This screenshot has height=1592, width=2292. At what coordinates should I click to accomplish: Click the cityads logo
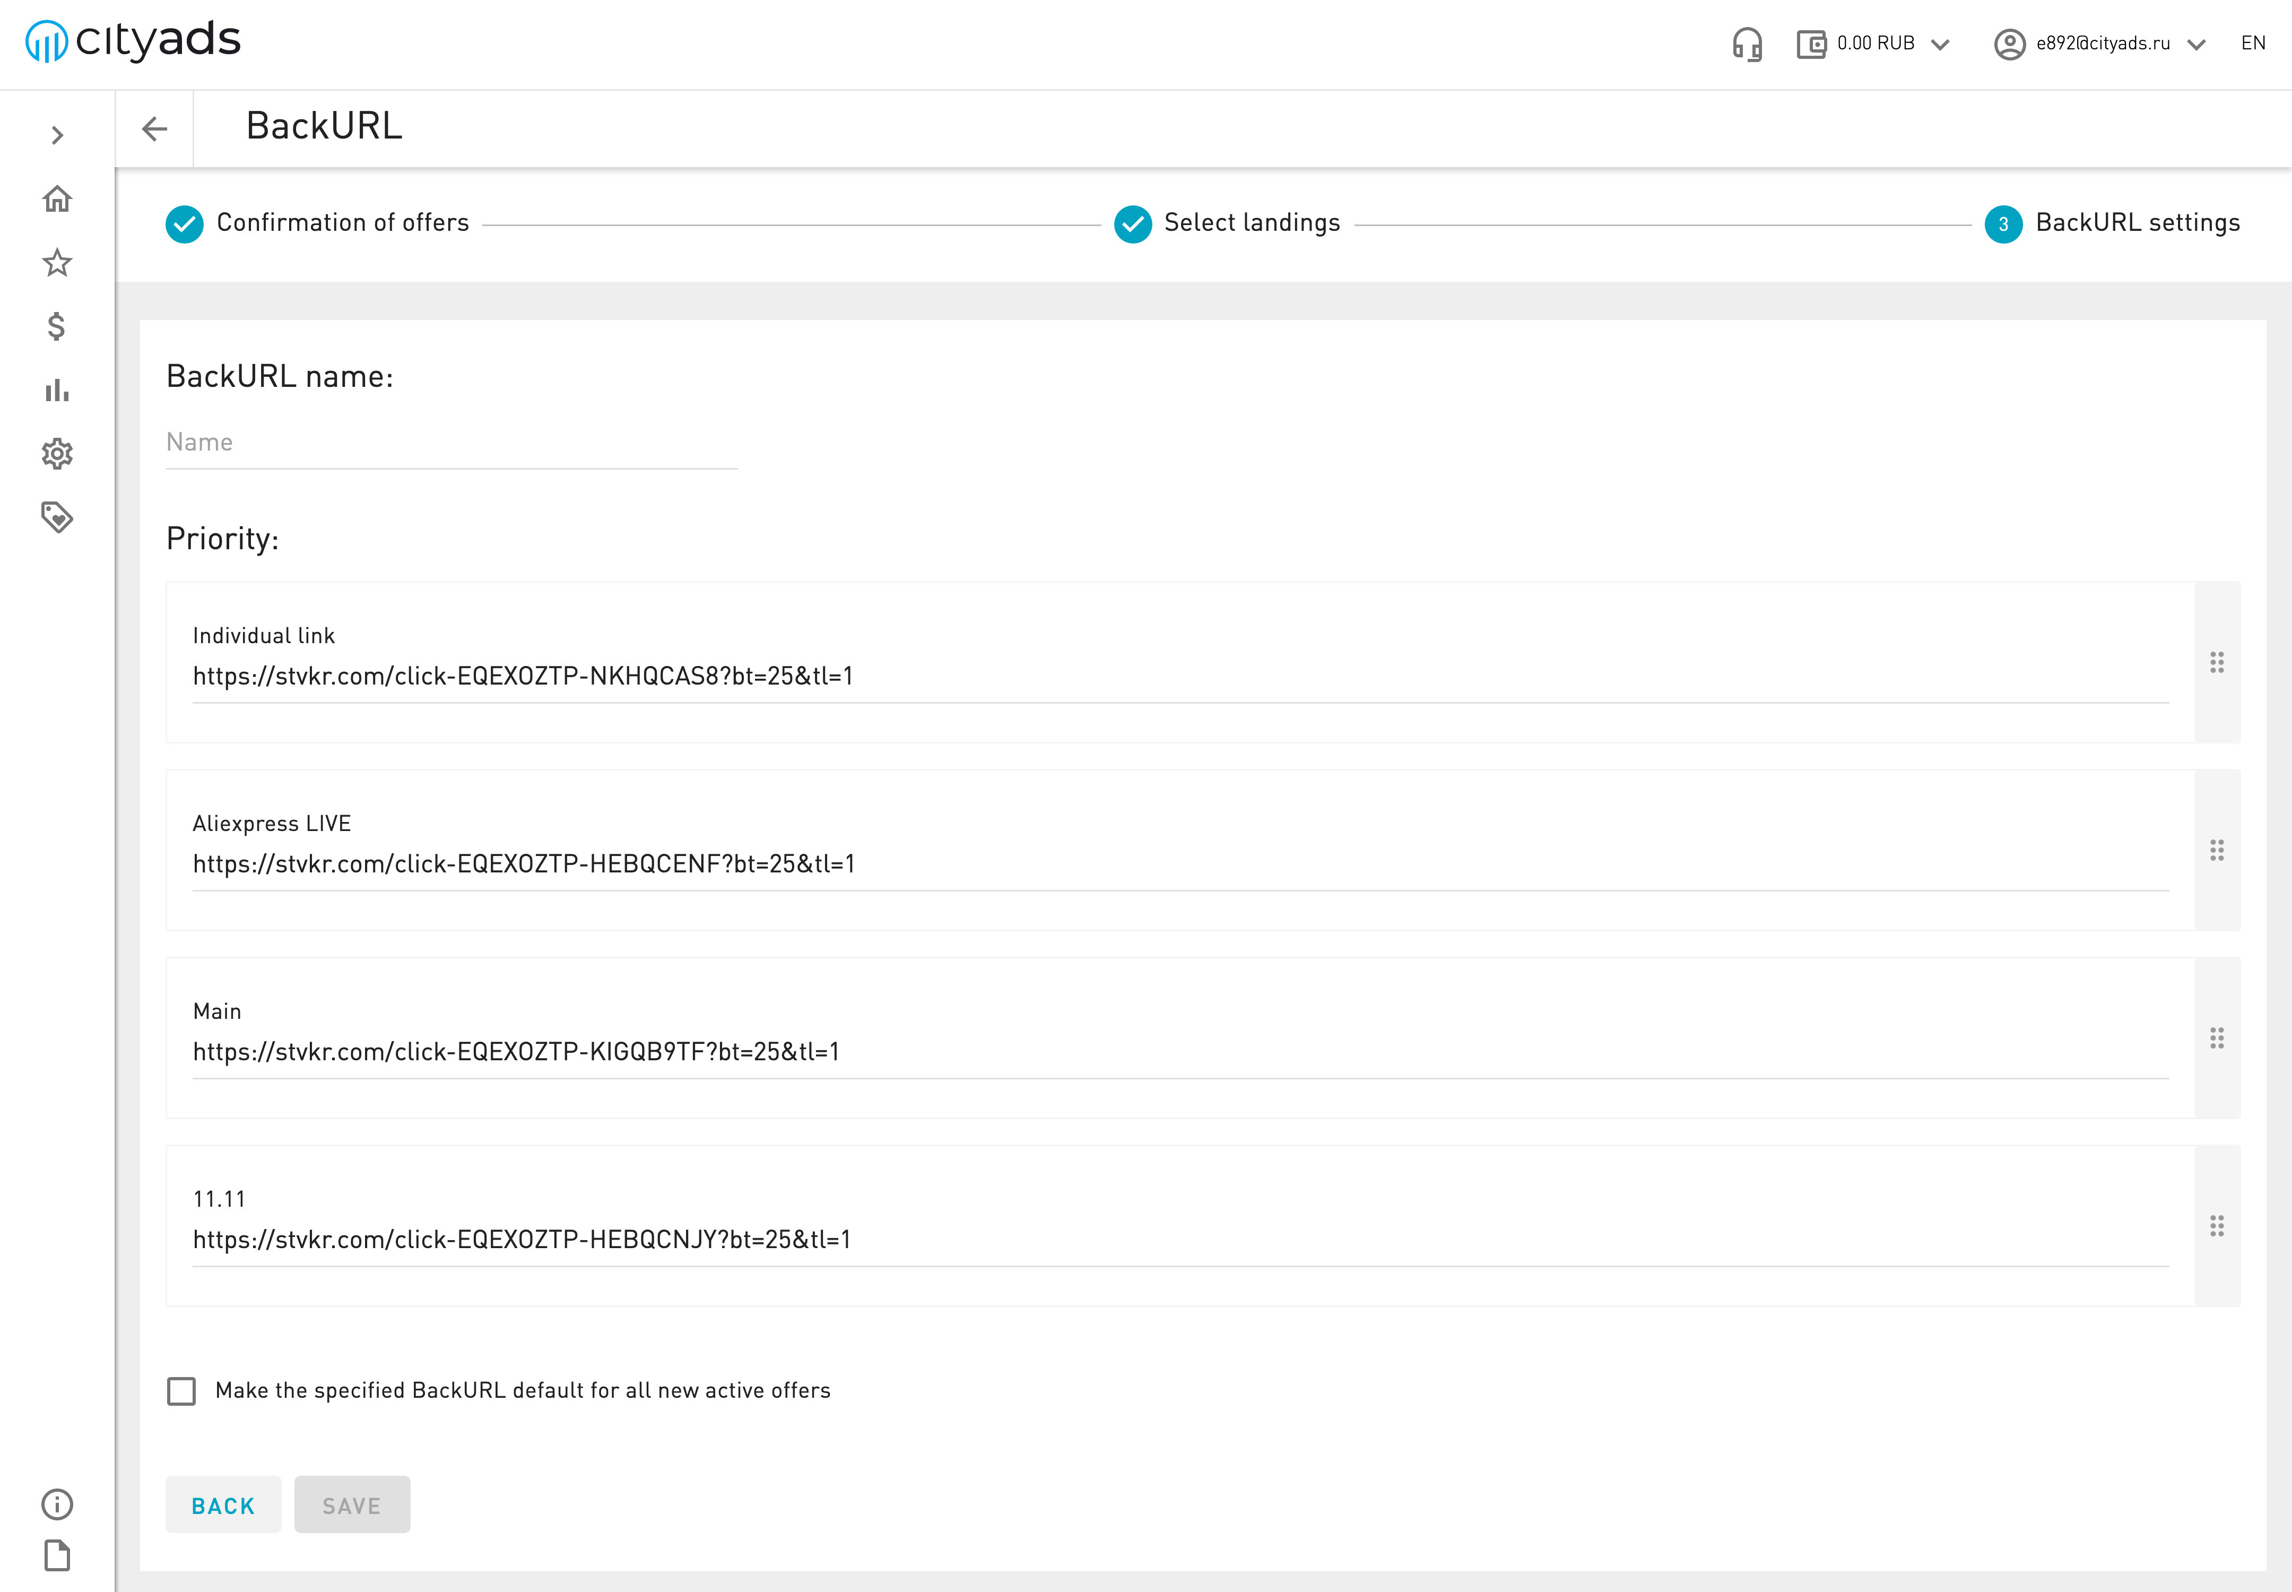[133, 41]
